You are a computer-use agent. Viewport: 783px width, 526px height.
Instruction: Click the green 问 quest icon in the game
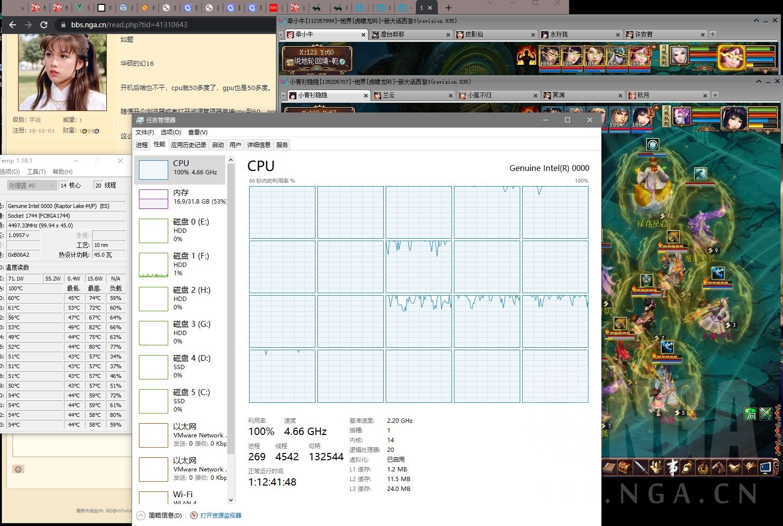point(750,414)
